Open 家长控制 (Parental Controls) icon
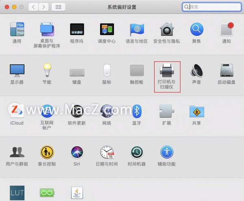 [47, 152]
